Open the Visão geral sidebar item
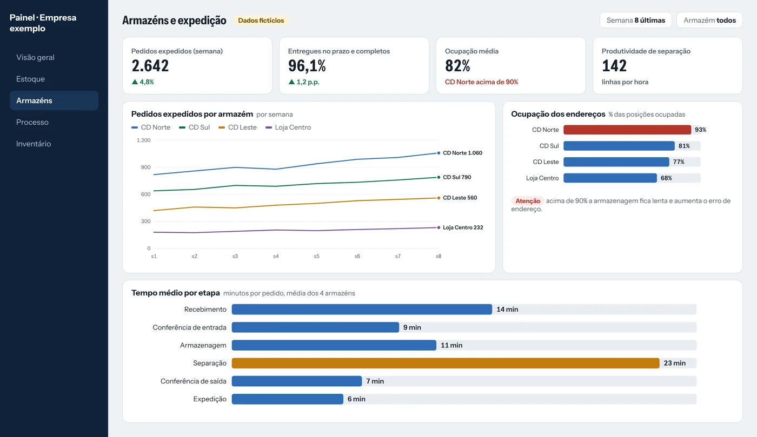 click(54, 57)
